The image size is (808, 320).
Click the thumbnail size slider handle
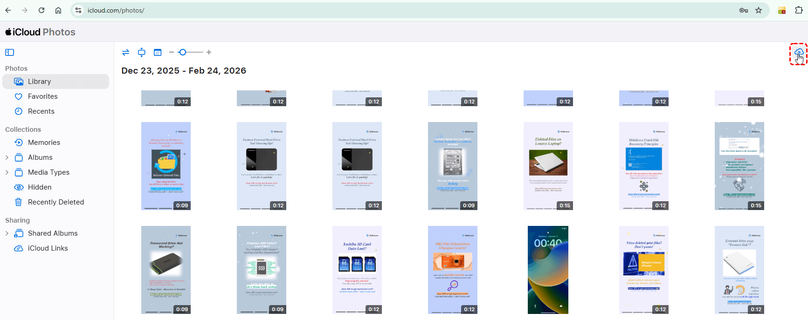(183, 52)
